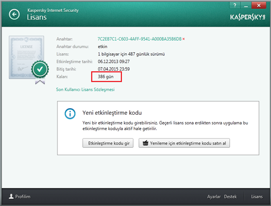Click the license certificate image

point(27,58)
